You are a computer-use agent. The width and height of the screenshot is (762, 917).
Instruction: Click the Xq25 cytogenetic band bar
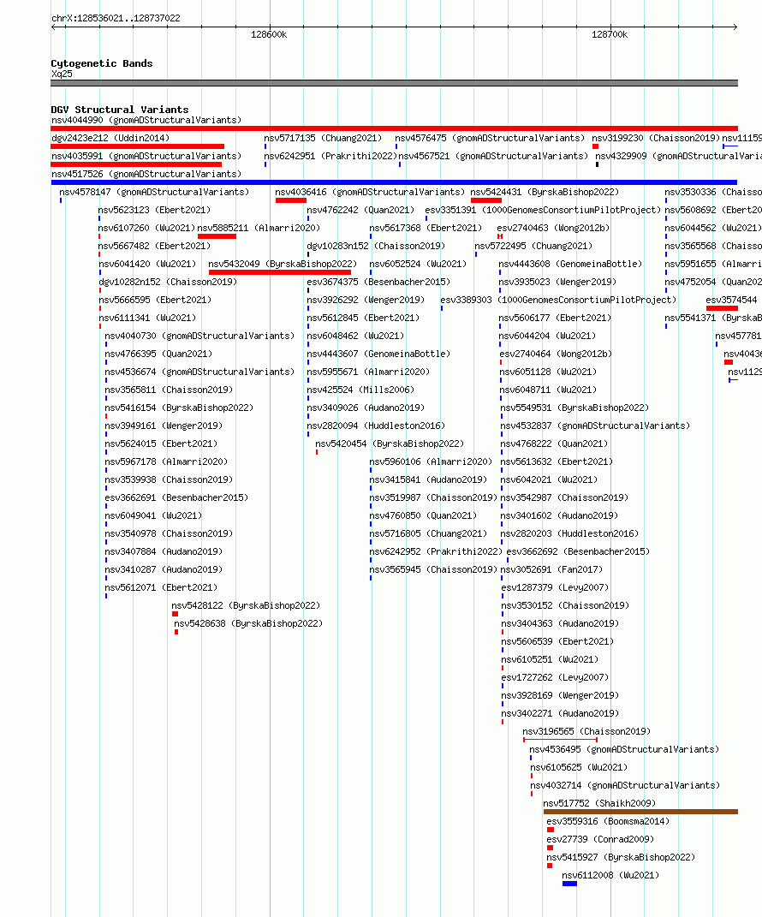point(394,83)
